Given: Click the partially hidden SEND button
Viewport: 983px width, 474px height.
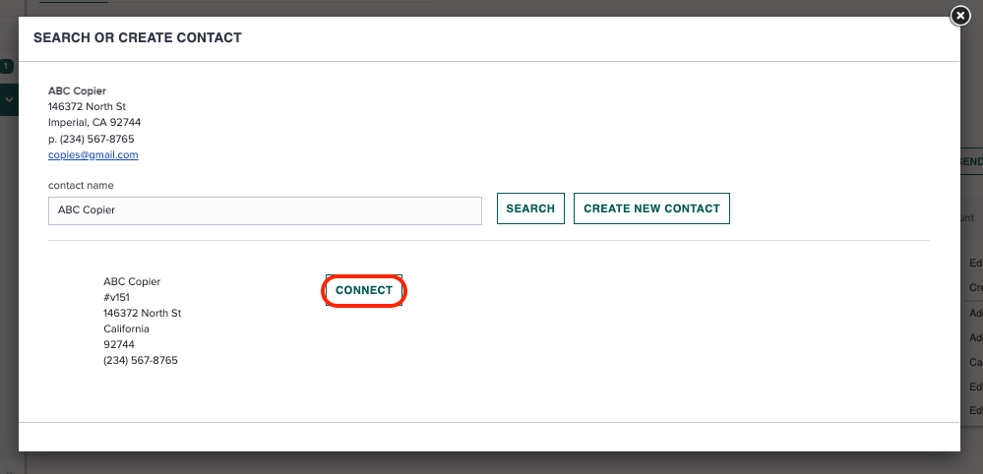Looking at the screenshot, I should pyautogui.click(x=971, y=161).
